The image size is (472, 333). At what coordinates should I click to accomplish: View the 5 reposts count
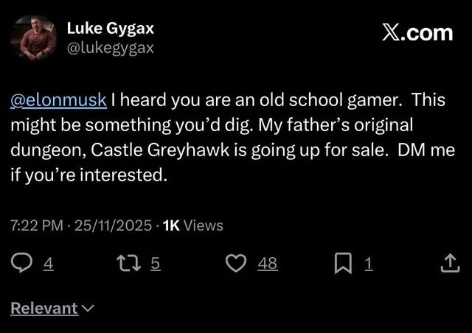click(x=156, y=264)
